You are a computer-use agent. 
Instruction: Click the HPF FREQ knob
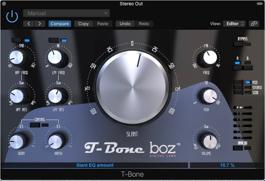[x=17, y=58]
